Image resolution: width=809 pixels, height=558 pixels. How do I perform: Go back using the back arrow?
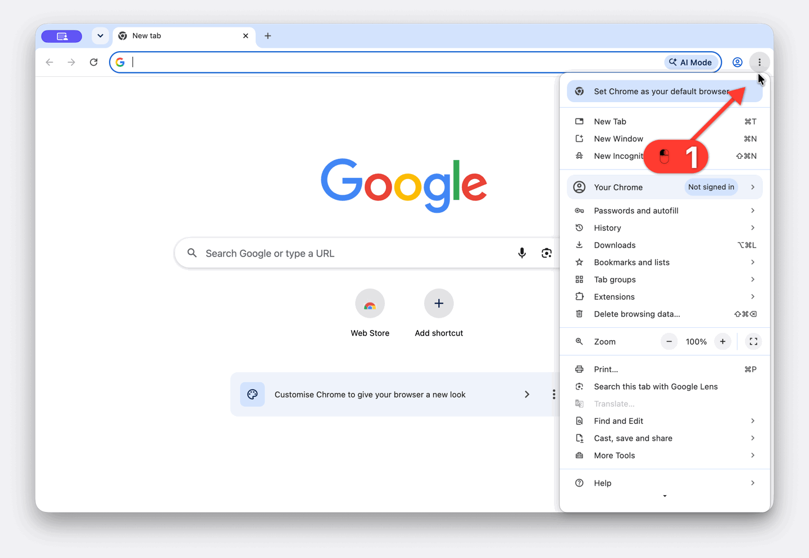point(49,62)
